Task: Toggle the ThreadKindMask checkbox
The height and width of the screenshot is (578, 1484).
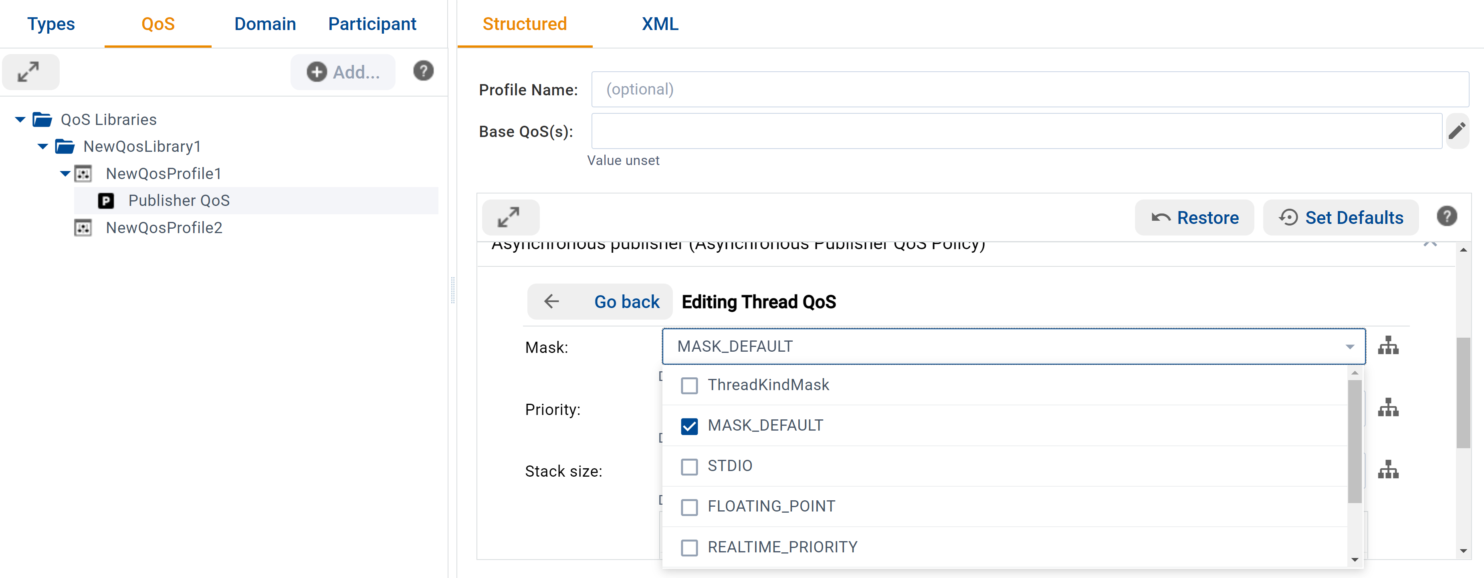Action: (x=689, y=385)
